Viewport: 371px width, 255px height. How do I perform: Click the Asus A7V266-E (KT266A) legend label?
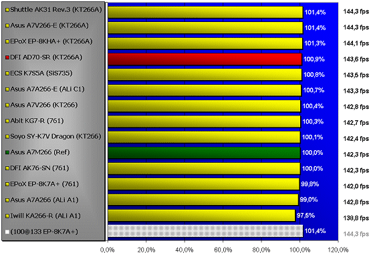click(x=49, y=25)
